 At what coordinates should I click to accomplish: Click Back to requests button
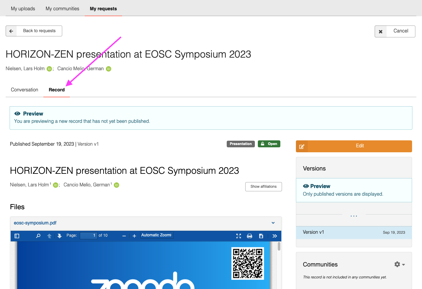click(x=34, y=31)
